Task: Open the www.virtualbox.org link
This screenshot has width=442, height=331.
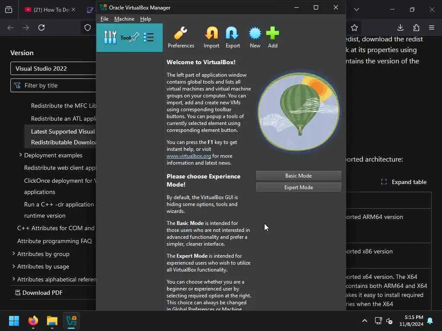Action: coord(189,156)
